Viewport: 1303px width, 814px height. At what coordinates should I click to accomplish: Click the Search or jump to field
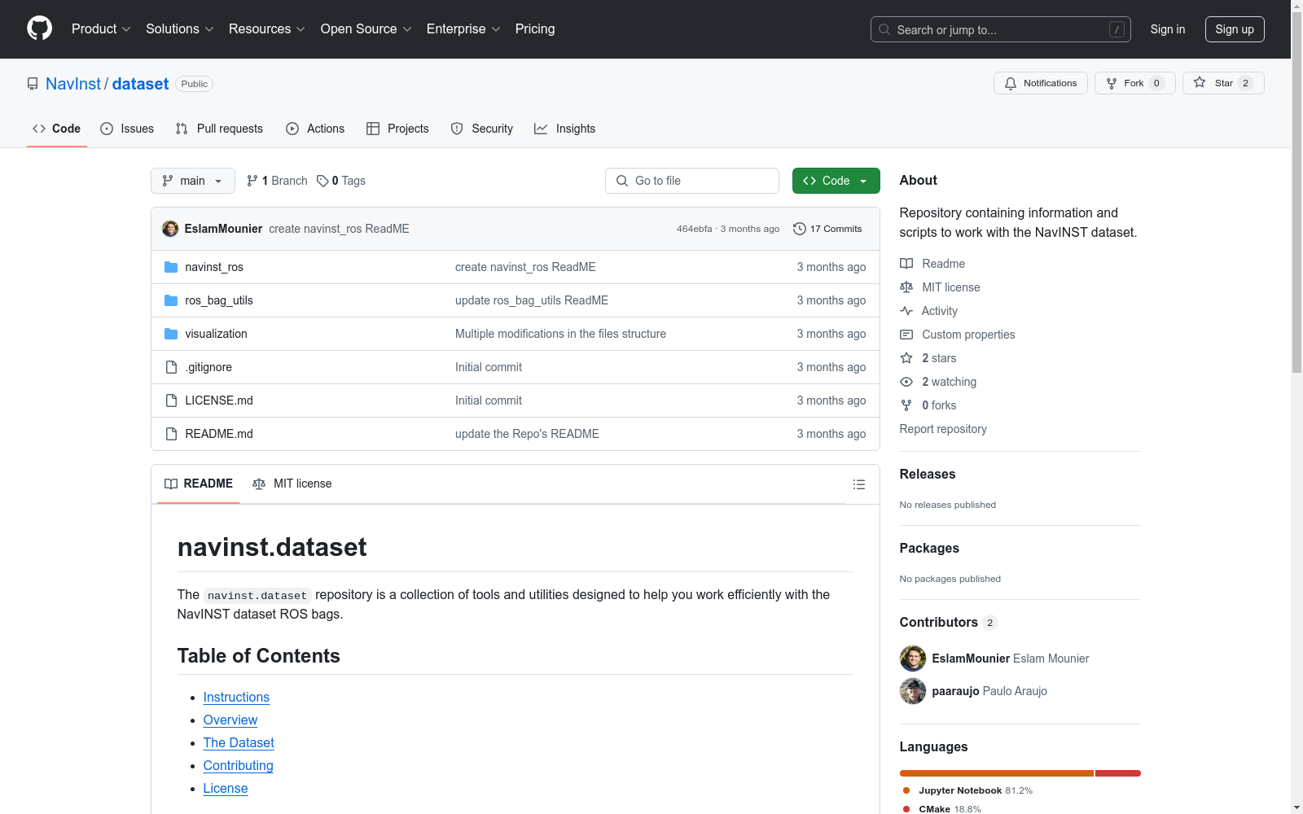coord(1000,29)
